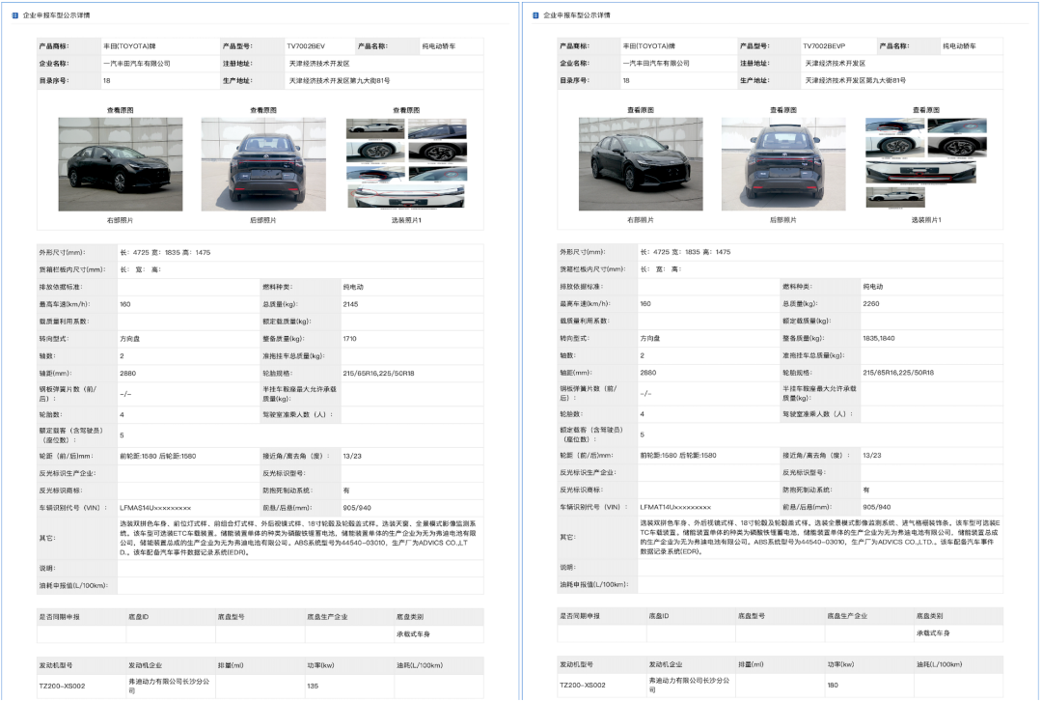Image resolution: width=1042 pixels, height=701 pixels.
Task: Click max speed value 160 on TV7002BEVP page
Action: 645,304
